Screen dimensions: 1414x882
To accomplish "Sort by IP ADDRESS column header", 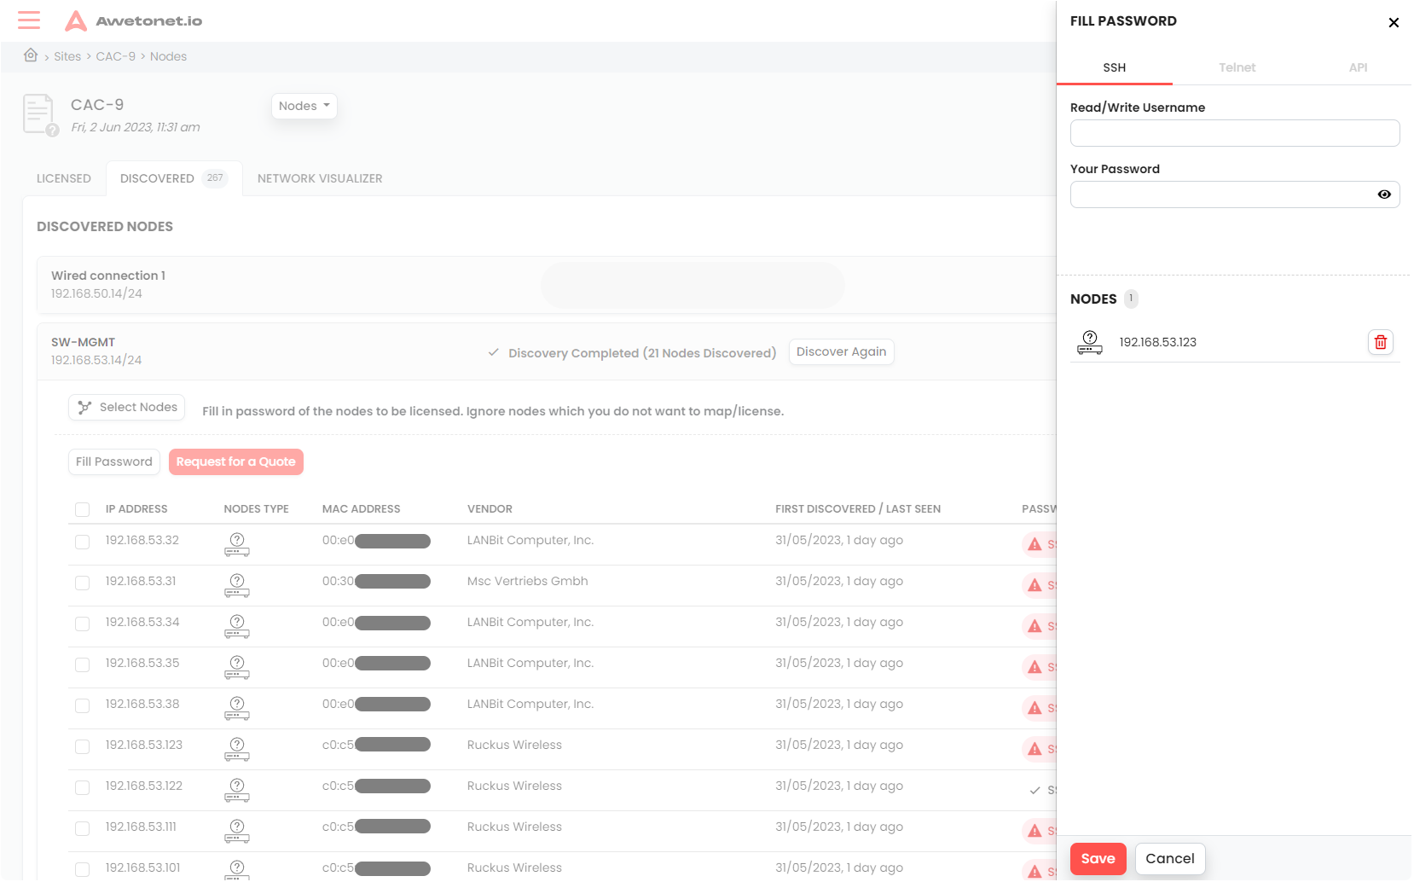I will pos(136,509).
